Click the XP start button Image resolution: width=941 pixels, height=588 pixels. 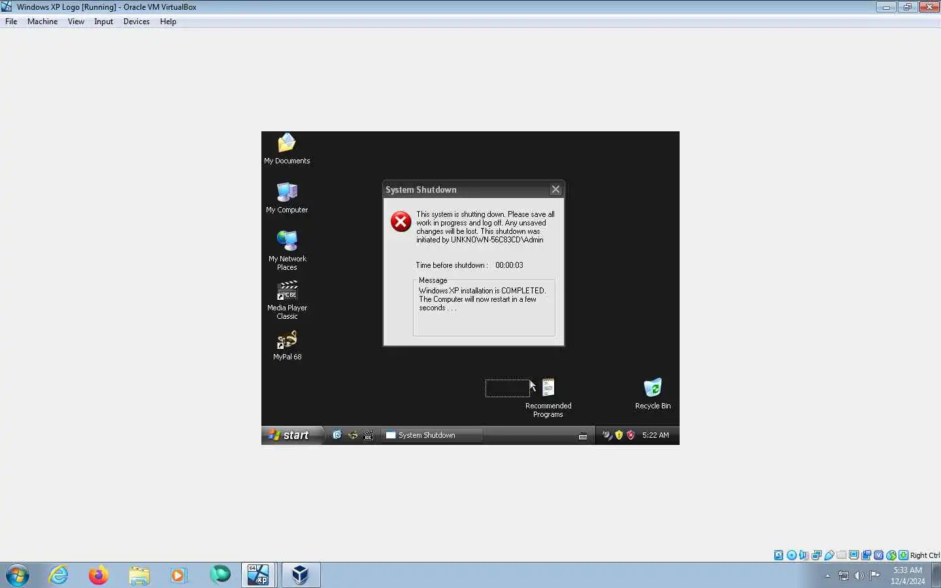[x=291, y=435]
